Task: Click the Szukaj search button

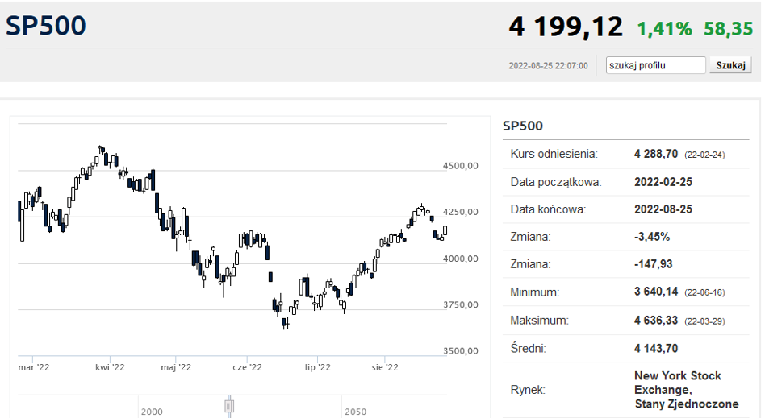Action: click(x=730, y=65)
